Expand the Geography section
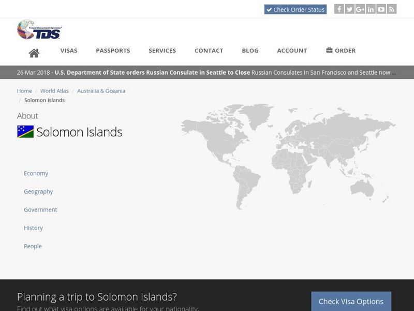Viewport: 414px width, 311px height. (x=38, y=191)
